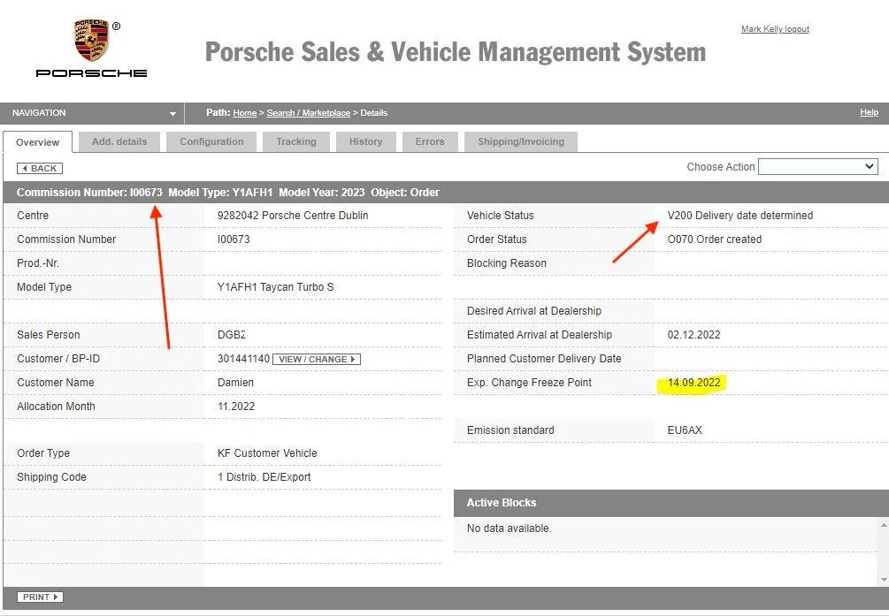
Task: Switch to the Overview tab
Action: pos(37,142)
